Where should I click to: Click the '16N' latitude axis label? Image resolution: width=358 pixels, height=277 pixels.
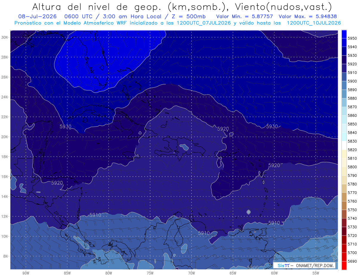point(4,177)
